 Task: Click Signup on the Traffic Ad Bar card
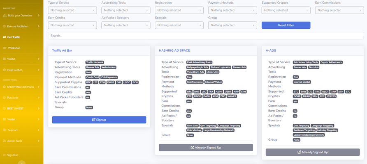[99, 120]
